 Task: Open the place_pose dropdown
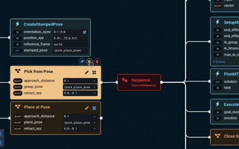(80, 122)
